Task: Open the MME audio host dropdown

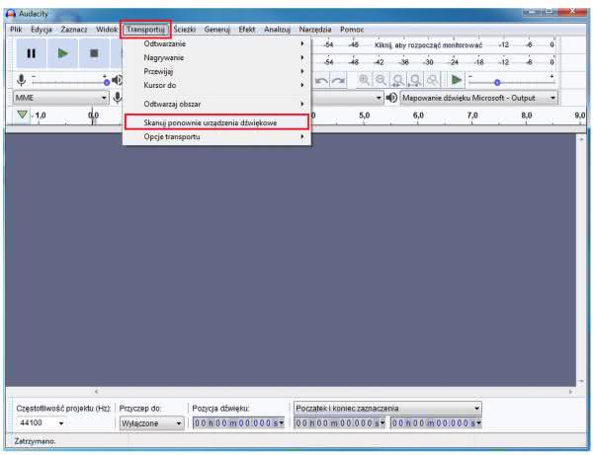Action: [x=104, y=98]
